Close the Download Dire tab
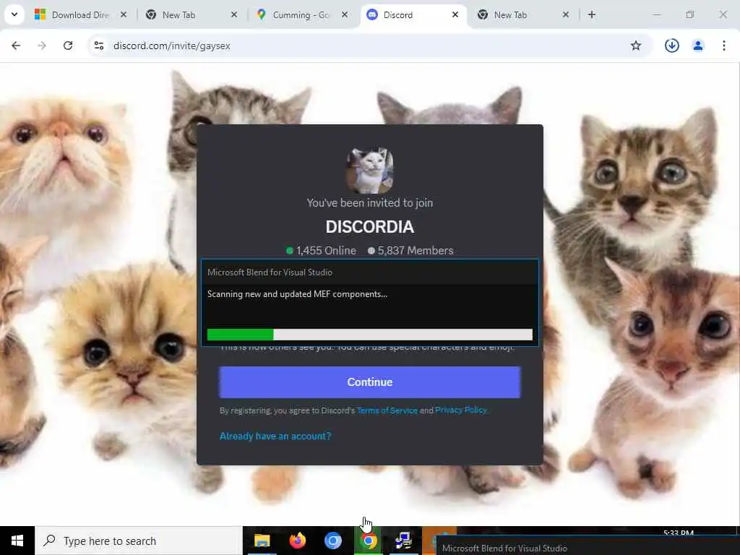Viewport: 740px width, 555px height. (x=123, y=14)
